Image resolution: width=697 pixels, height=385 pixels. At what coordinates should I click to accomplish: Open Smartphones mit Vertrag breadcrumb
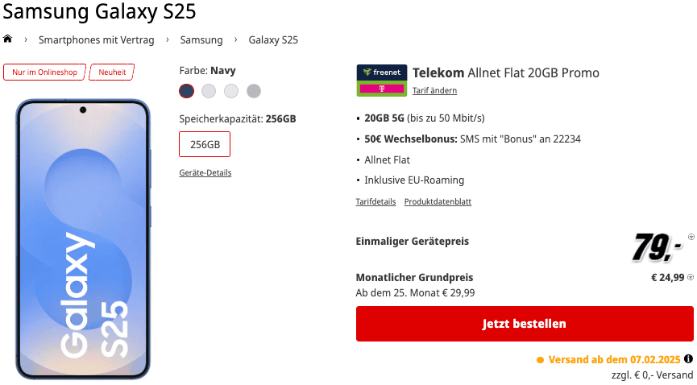click(96, 39)
